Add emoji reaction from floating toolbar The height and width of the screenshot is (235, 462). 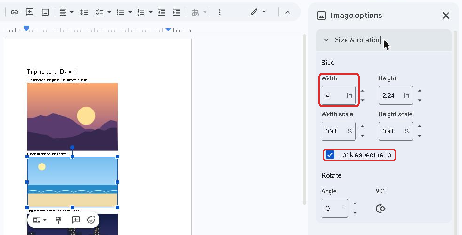[91, 220]
